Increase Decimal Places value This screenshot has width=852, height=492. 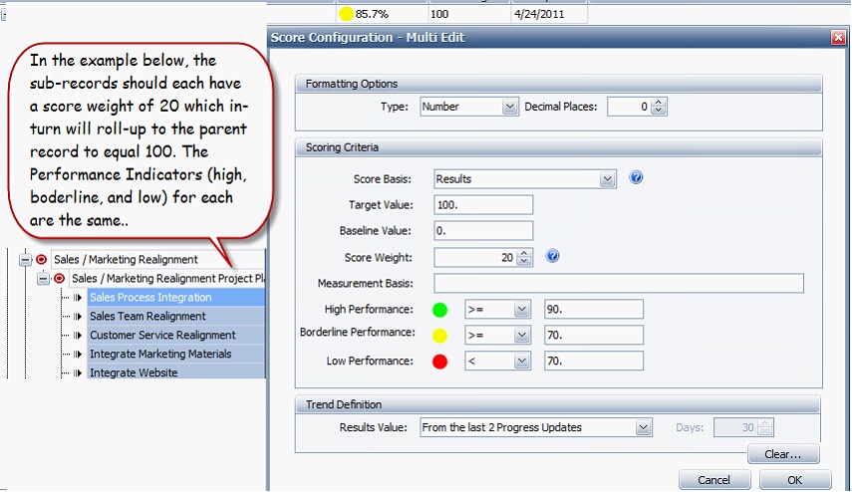659,103
